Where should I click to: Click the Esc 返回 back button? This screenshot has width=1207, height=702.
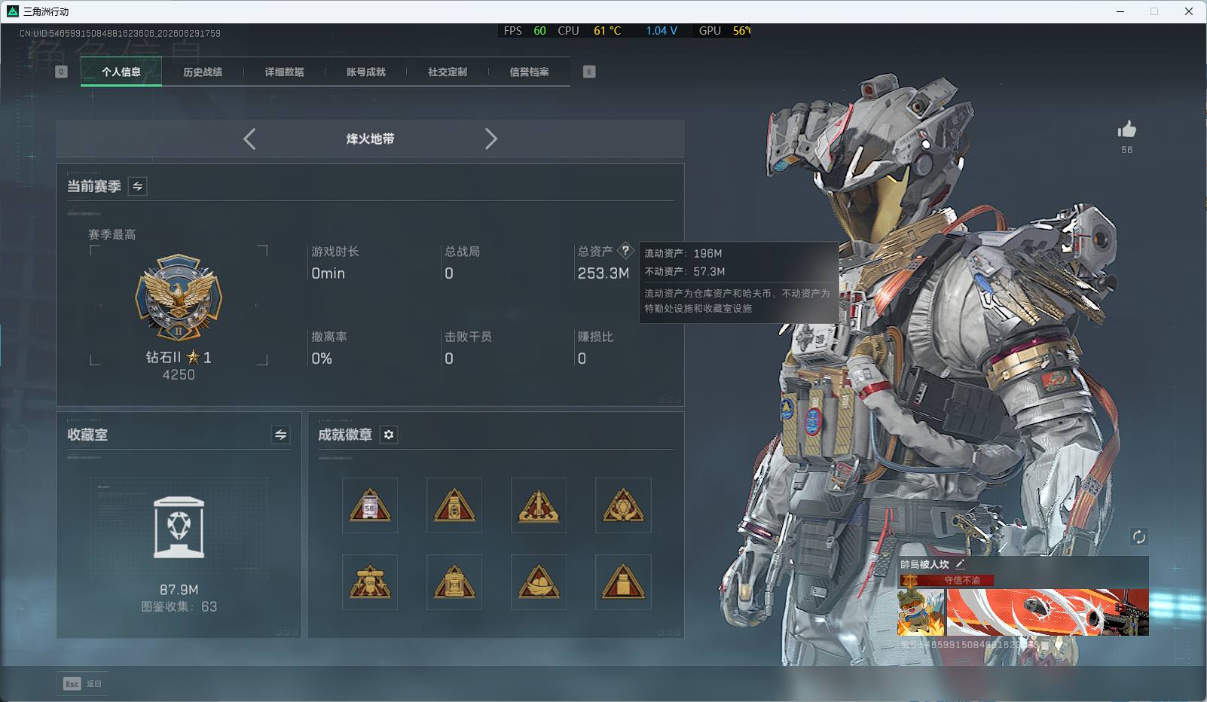82,684
